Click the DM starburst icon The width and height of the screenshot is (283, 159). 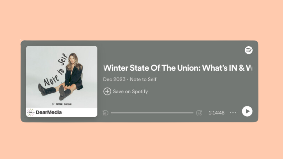coord(30,112)
